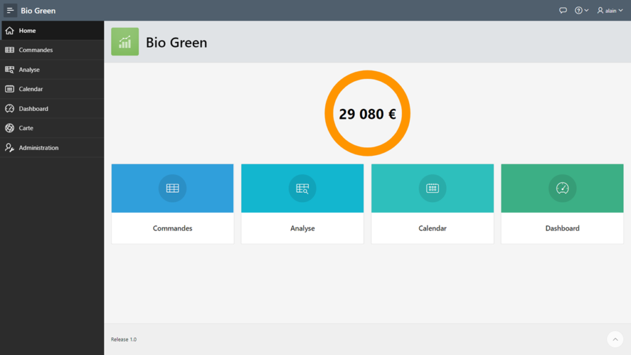This screenshot has width=631, height=355.
Task: Click the Calendar card calendar icon
Action: tap(433, 188)
